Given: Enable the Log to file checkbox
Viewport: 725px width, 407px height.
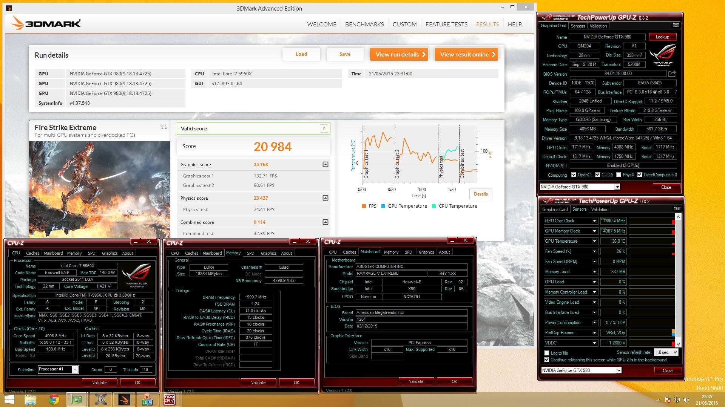Looking at the screenshot, I should 547,353.
